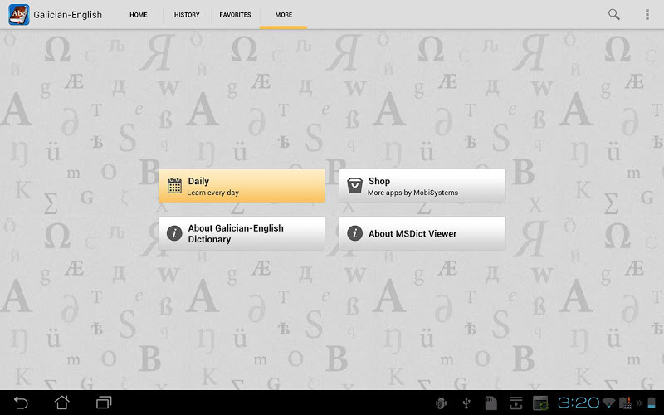Open About Galician-English Dictionary

(242, 233)
